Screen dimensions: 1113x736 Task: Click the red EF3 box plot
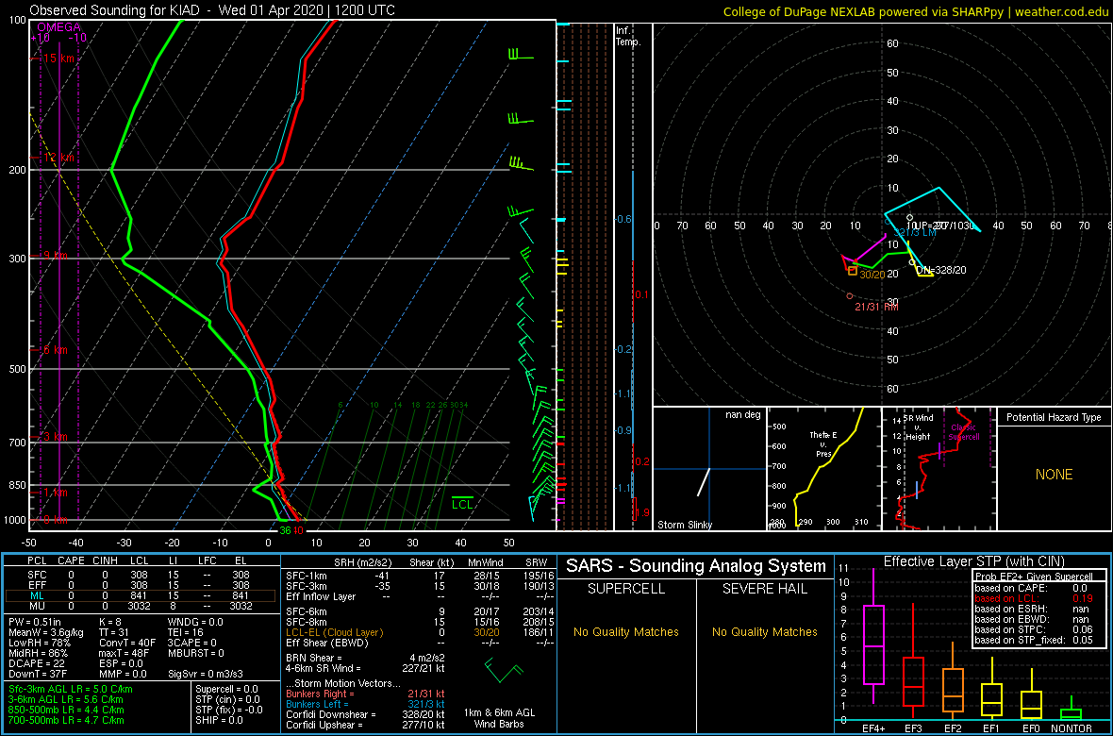pyautogui.click(x=916, y=682)
